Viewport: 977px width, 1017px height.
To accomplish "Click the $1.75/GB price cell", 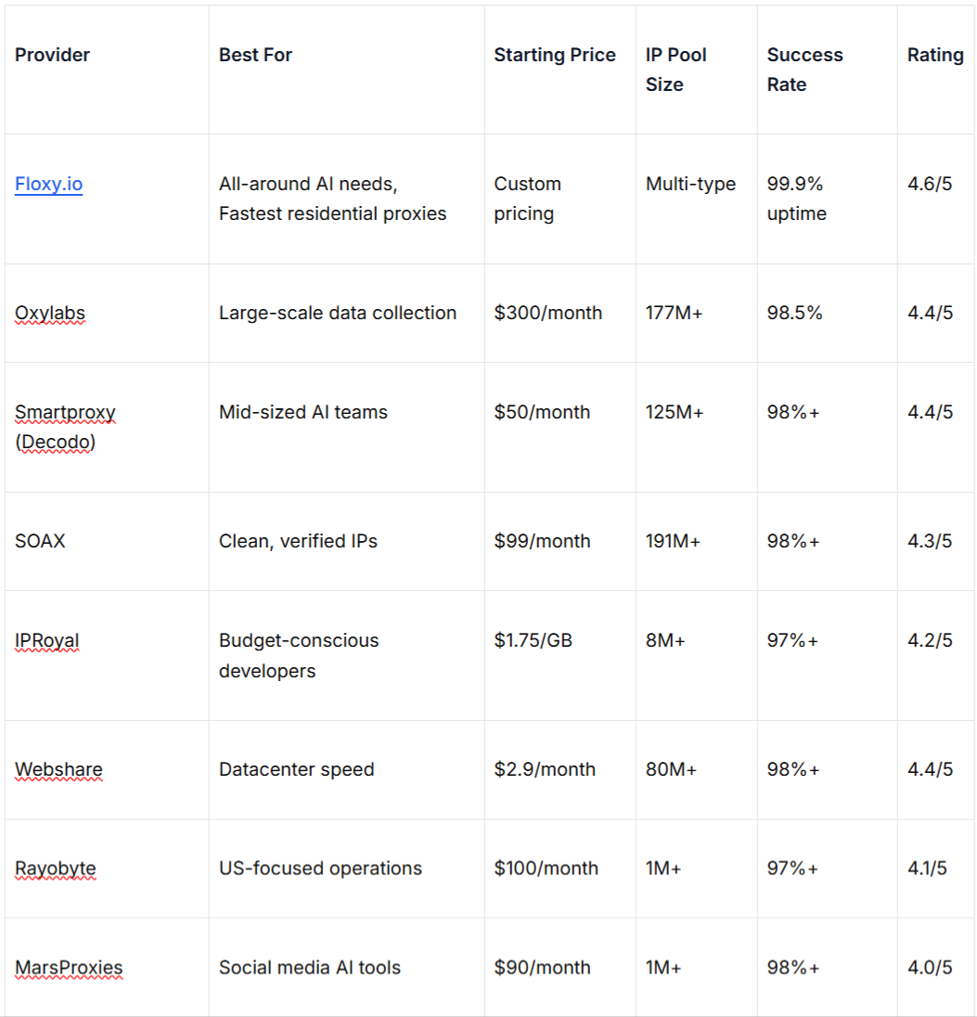I will [x=533, y=641].
